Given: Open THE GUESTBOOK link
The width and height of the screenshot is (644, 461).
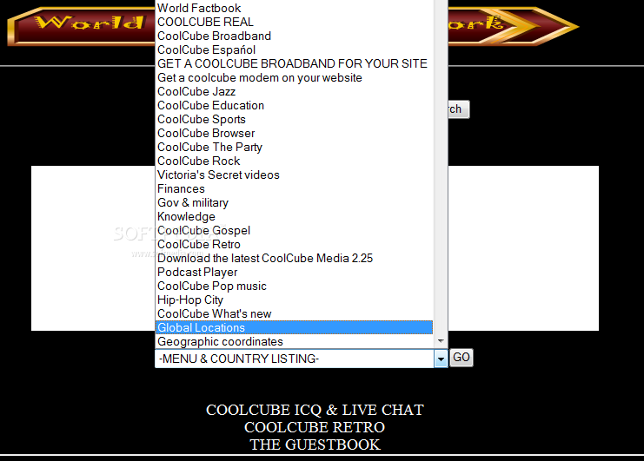Looking at the screenshot, I should pyautogui.click(x=315, y=445).
